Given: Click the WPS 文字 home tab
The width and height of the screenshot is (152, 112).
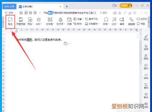Looking at the screenshot, I should [9, 7].
